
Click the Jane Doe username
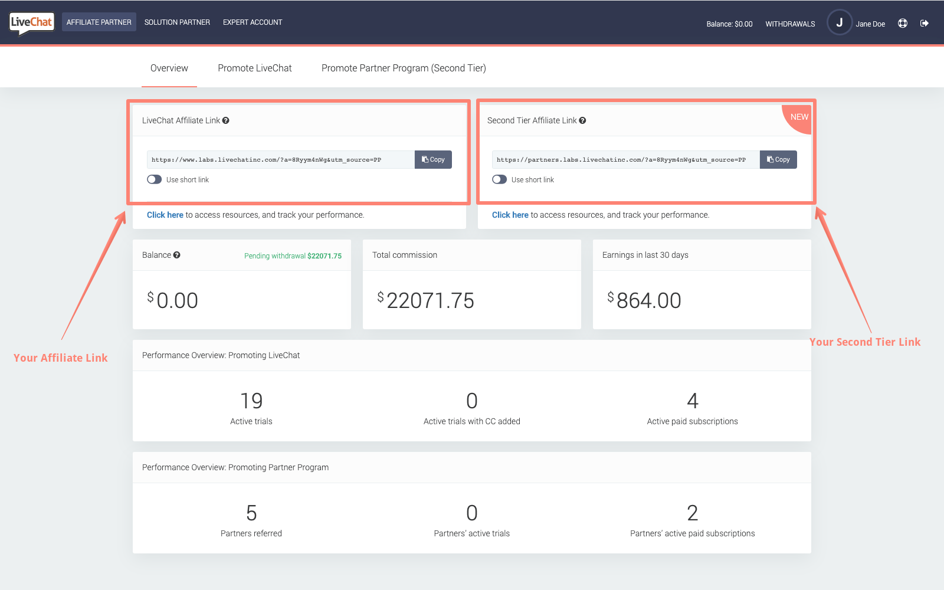(870, 24)
